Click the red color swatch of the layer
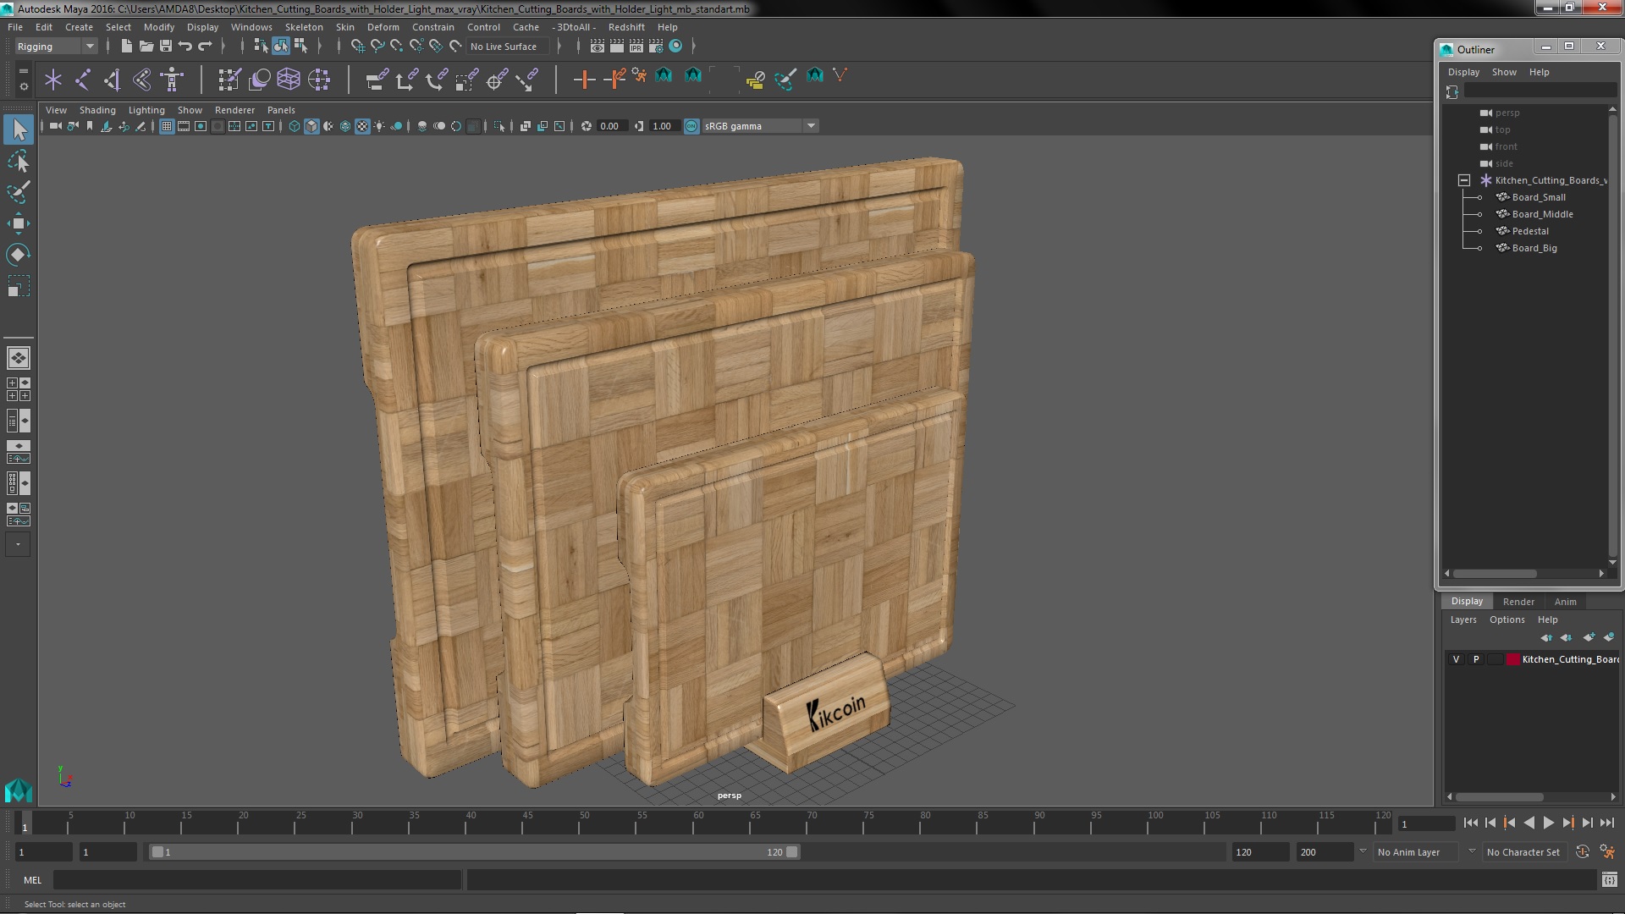 (1512, 659)
